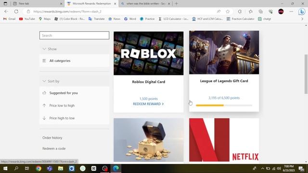
Task: Open the LCD Calculator bookmark
Action: [173, 19]
